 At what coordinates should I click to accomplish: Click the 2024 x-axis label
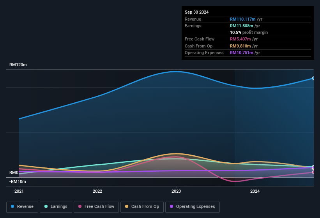pyautogui.click(x=255, y=191)
